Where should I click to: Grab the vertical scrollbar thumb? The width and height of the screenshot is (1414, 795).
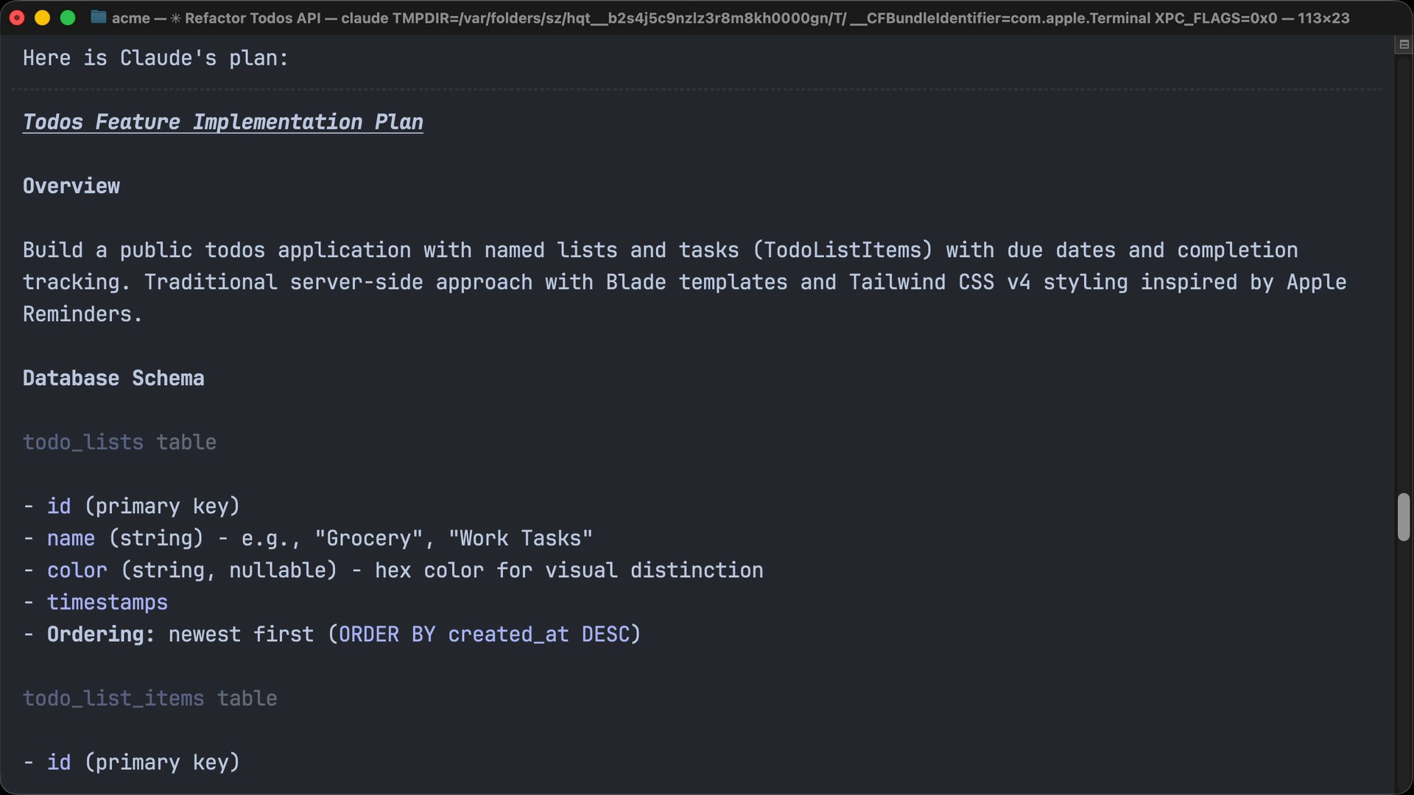point(1404,517)
